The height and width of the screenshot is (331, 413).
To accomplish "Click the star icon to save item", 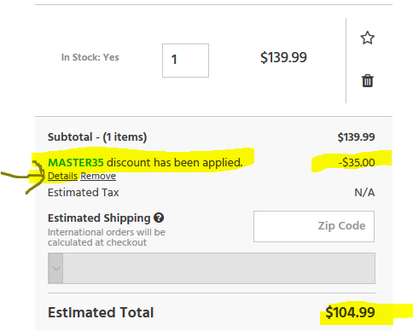I will pos(367,38).
